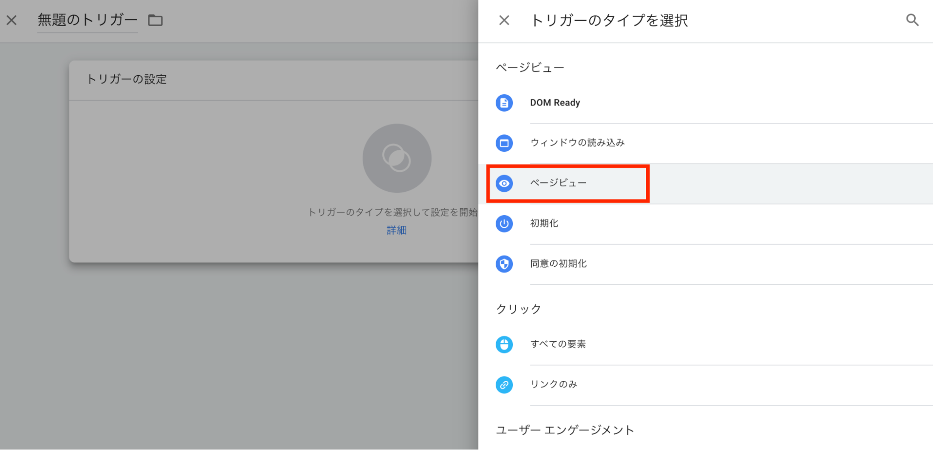The image size is (933, 450).
Task: Edit the 無題のトリガー name field
Action: 87,20
